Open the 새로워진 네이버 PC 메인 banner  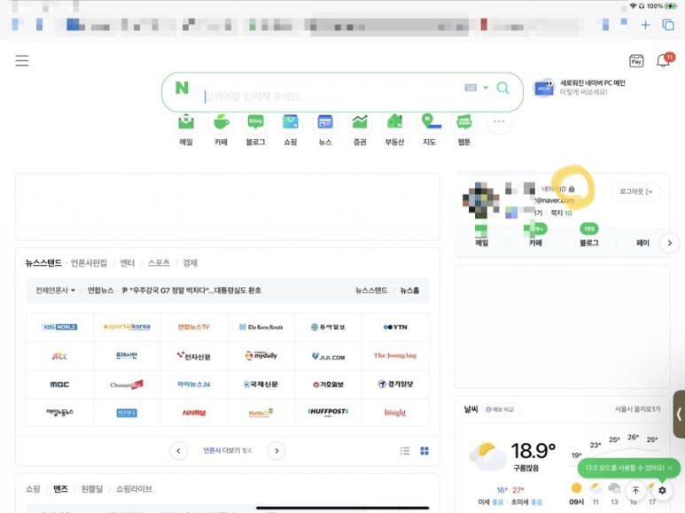pos(580,88)
